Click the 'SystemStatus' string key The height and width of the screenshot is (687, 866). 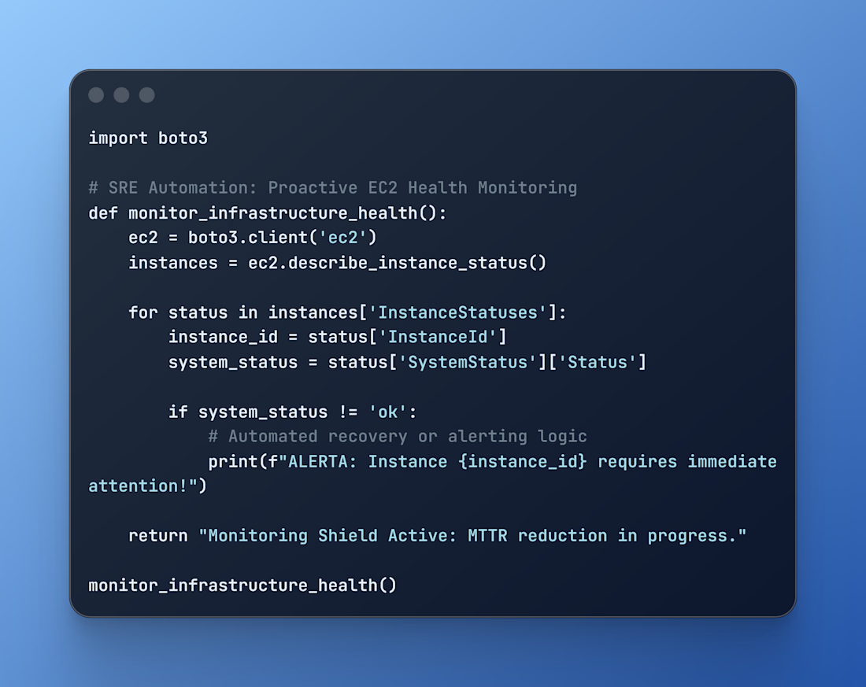(x=462, y=363)
